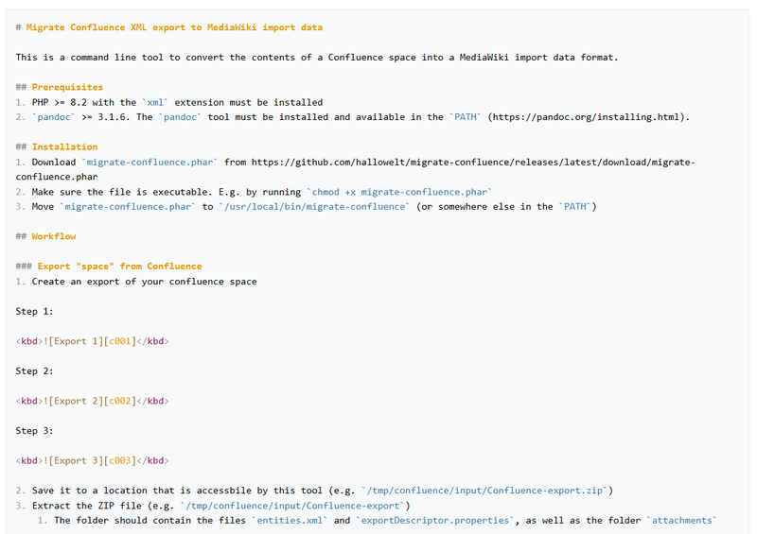Click the `exportDescriptor.properties` file name
The height and width of the screenshot is (534, 757).
(x=435, y=521)
